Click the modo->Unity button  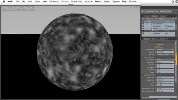pyautogui.click(x=165, y=12)
